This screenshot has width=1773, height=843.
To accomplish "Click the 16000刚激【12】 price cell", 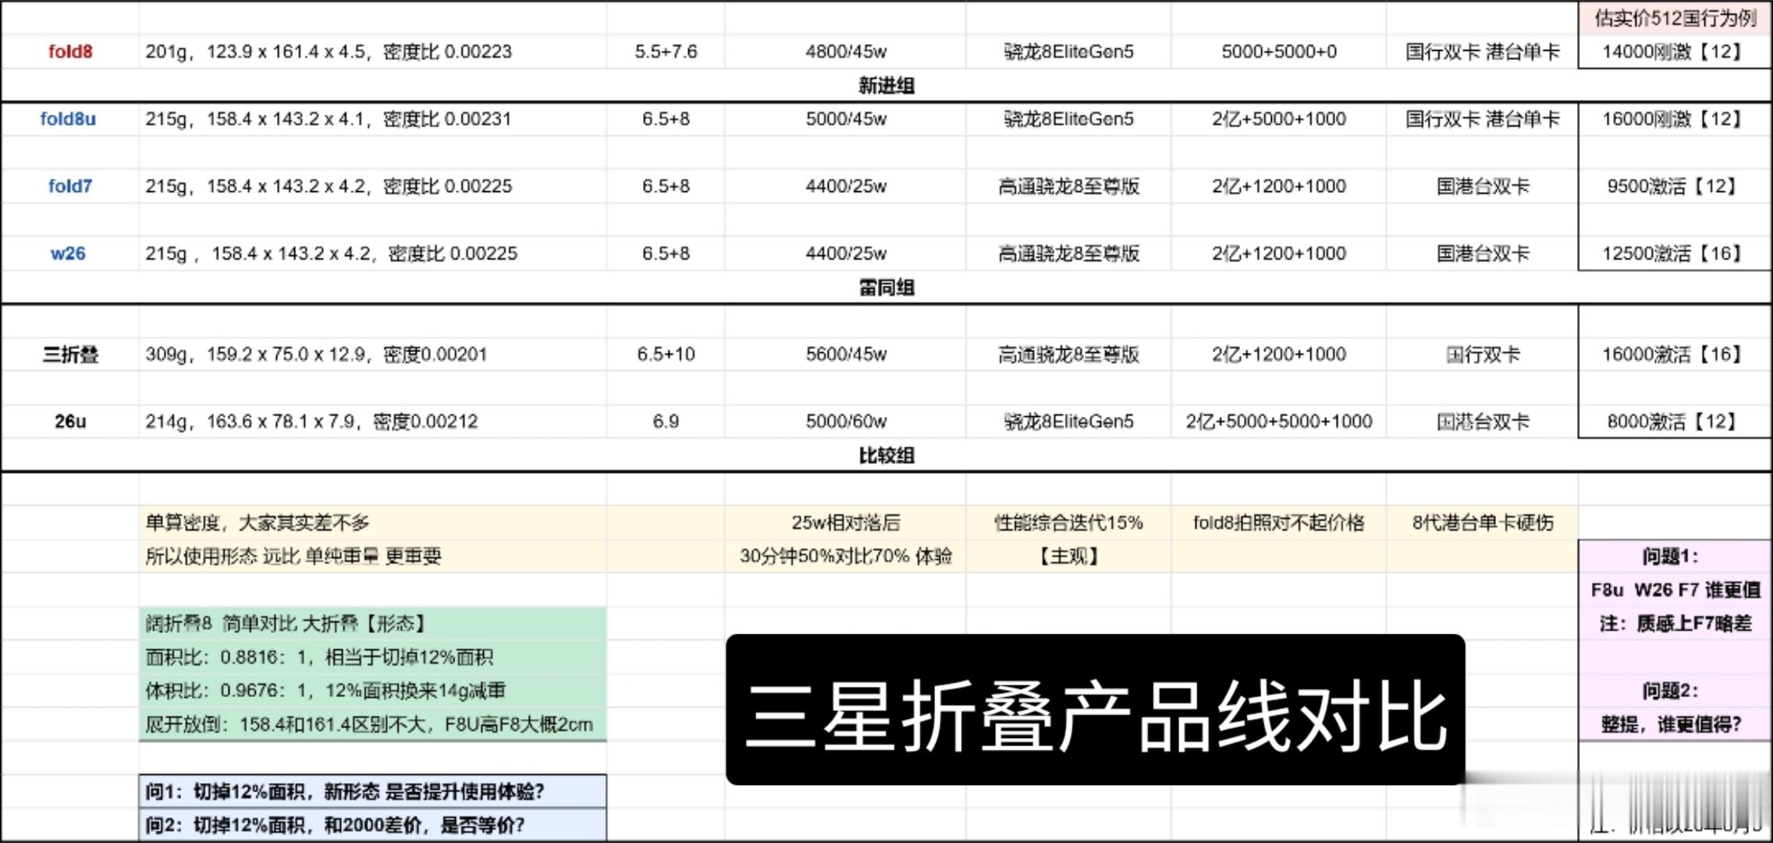I will [x=1675, y=119].
